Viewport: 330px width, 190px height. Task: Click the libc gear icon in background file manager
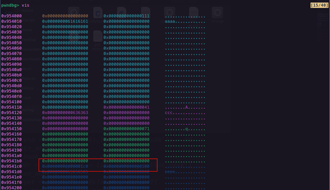coord(169,13)
